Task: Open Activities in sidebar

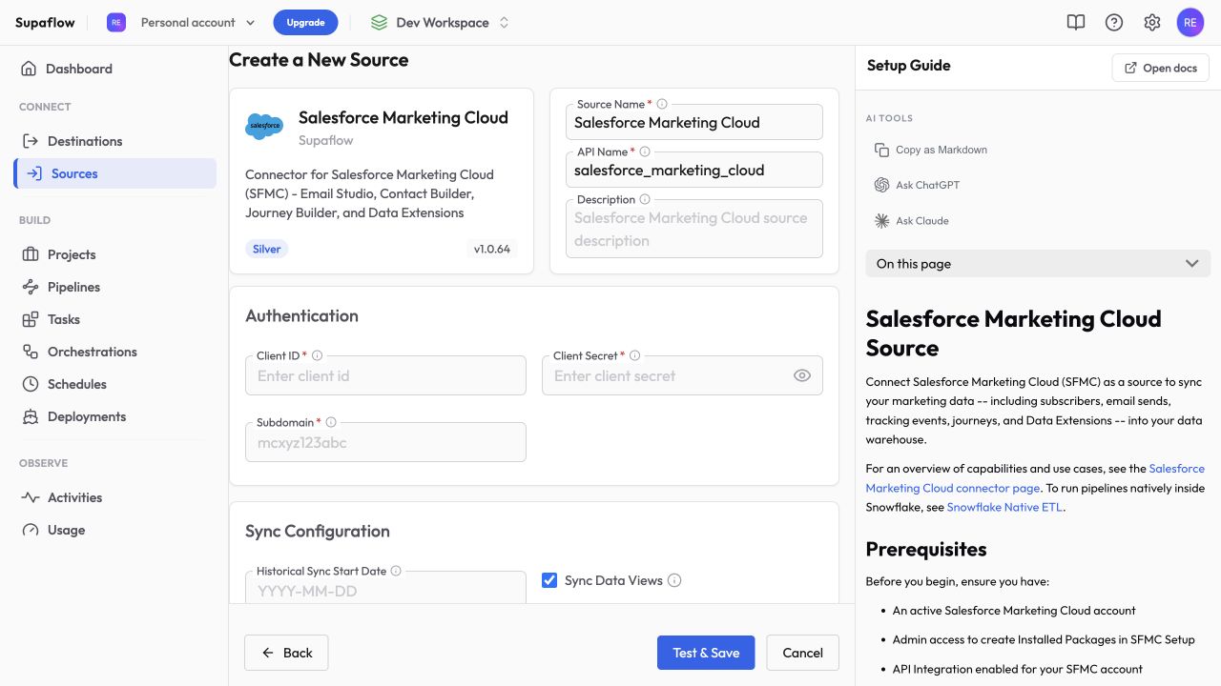Action: coord(114,497)
